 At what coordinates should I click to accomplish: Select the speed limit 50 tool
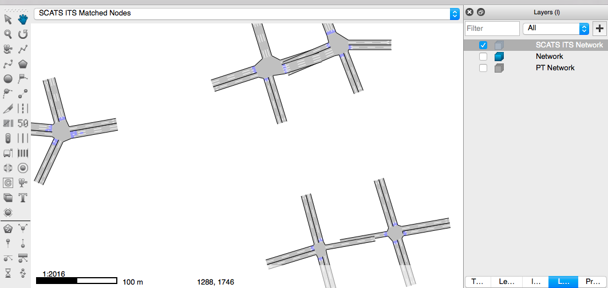point(23,123)
